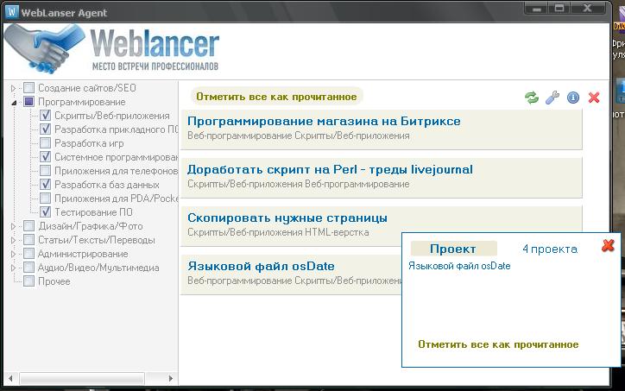Click the category tree's right scroll arrow
Screen dimensions: 625x391
coord(171,378)
